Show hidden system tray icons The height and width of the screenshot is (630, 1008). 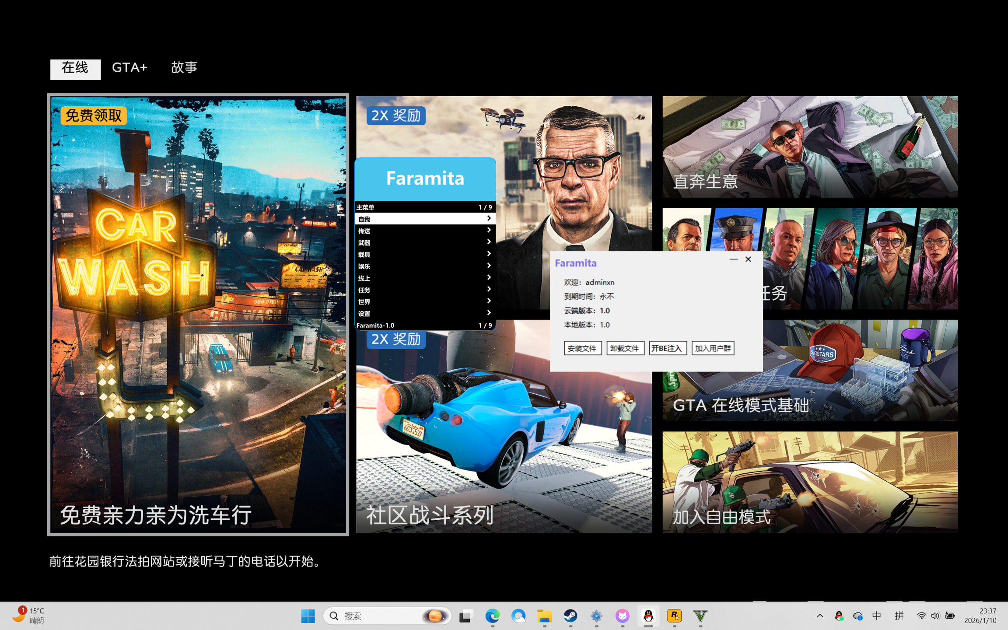coord(819,616)
